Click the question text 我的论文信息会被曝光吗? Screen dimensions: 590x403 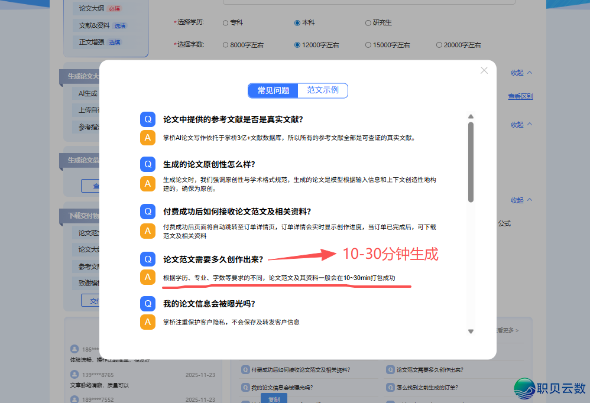tap(209, 304)
